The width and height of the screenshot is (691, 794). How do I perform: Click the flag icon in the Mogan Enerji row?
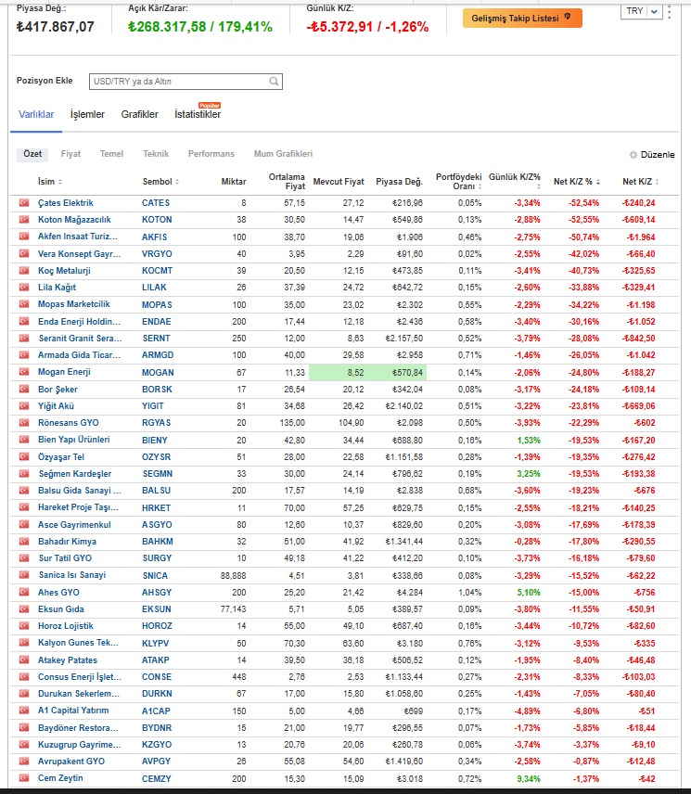click(x=24, y=372)
